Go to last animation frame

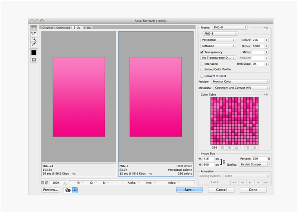pyautogui.click(x=266, y=183)
